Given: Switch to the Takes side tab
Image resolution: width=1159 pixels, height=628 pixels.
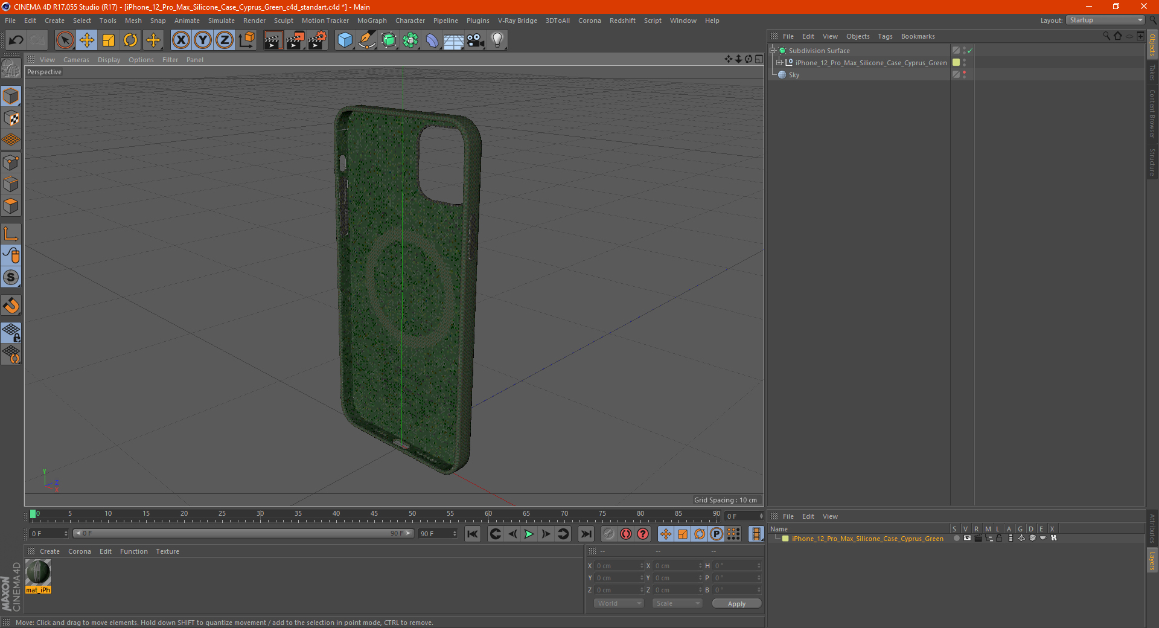Looking at the screenshot, I should point(1152,72).
